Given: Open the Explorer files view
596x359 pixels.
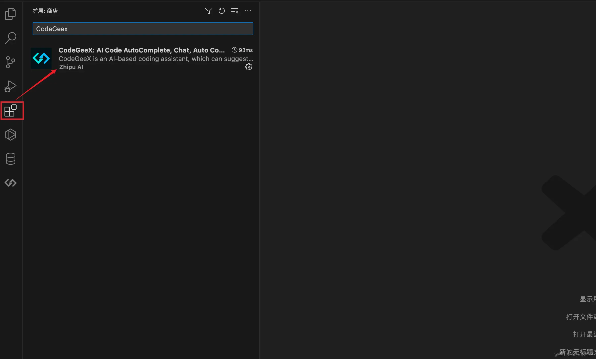Looking at the screenshot, I should [11, 14].
